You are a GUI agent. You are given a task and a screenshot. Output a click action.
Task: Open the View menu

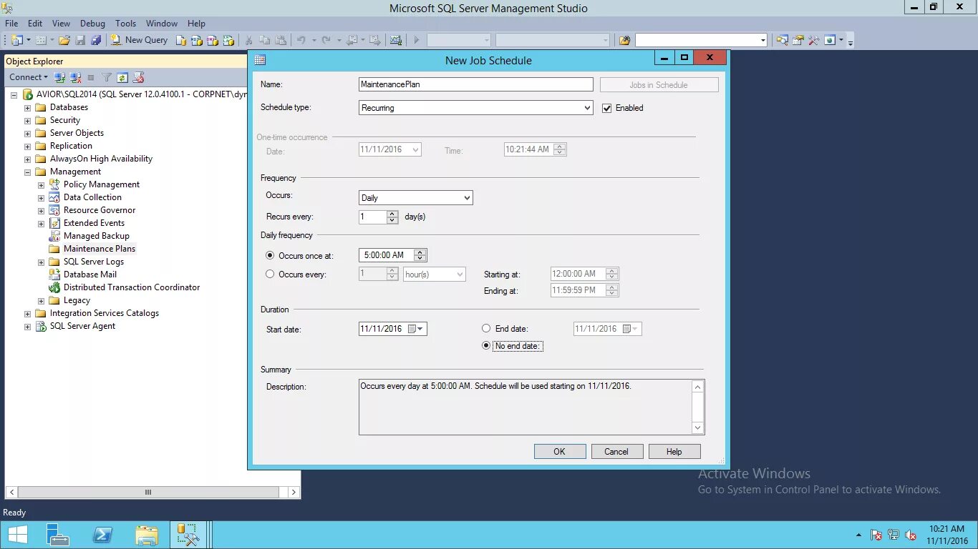pyautogui.click(x=62, y=24)
